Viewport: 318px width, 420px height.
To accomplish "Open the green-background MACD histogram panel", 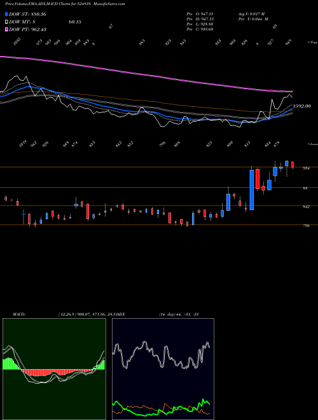I will [x=54, y=369].
